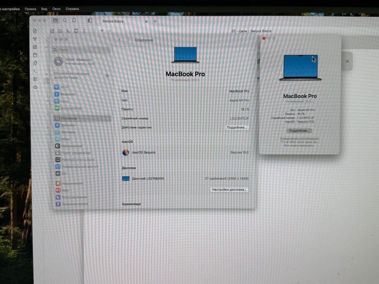The image size is (379, 284).
Task: Click the checklist ribbon icon in Obsidian
Action: [x=35, y=79]
